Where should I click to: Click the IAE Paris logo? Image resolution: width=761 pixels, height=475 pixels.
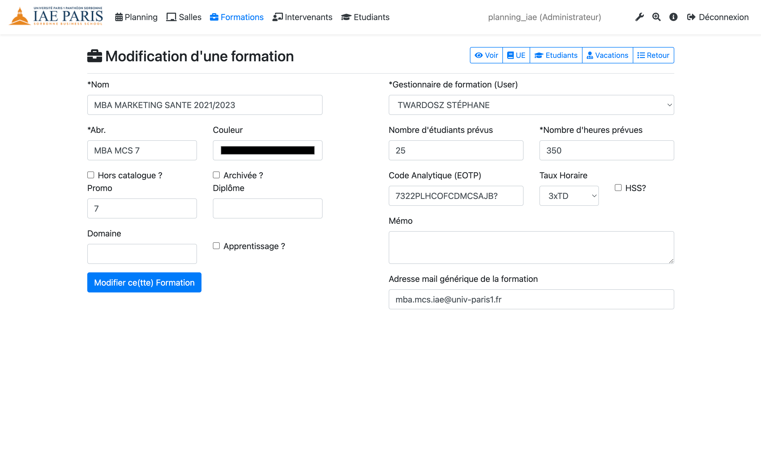(x=56, y=16)
